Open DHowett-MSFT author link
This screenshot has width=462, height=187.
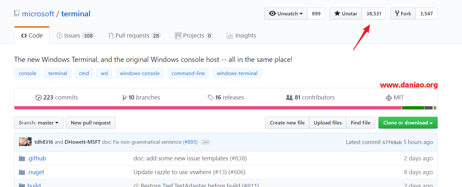(x=83, y=142)
